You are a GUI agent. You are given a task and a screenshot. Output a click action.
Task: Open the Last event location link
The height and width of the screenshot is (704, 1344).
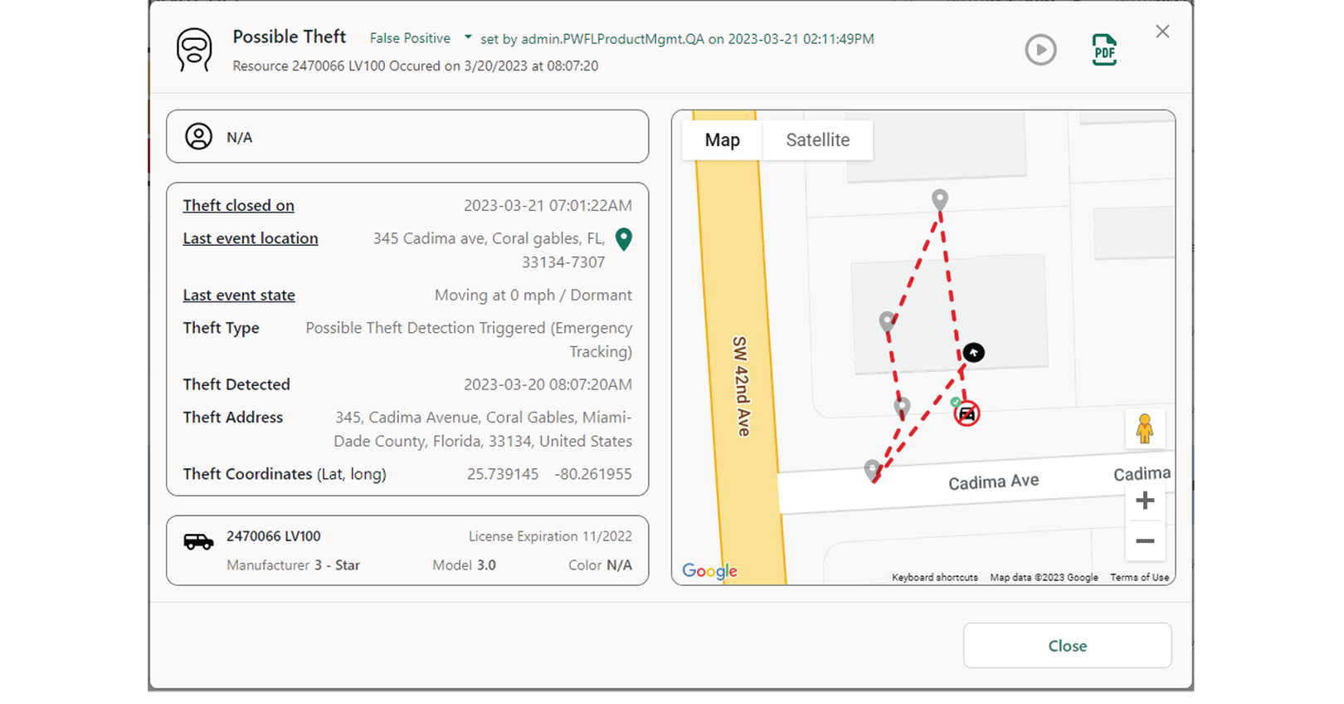coord(251,238)
